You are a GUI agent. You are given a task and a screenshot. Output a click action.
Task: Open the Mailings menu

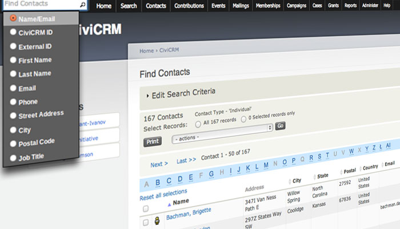click(241, 6)
